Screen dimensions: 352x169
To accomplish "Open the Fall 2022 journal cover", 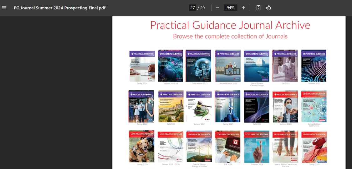I will [x=285, y=66].
